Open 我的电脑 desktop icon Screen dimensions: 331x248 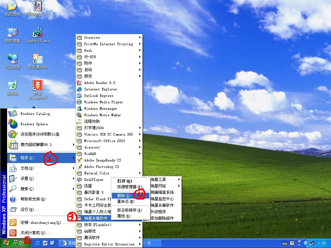click(x=12, y=35)
